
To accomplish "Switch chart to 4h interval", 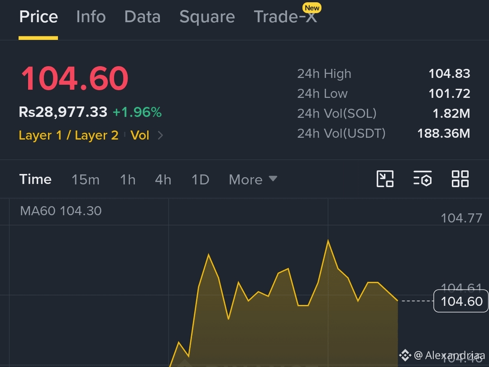I will coord(163,179).
